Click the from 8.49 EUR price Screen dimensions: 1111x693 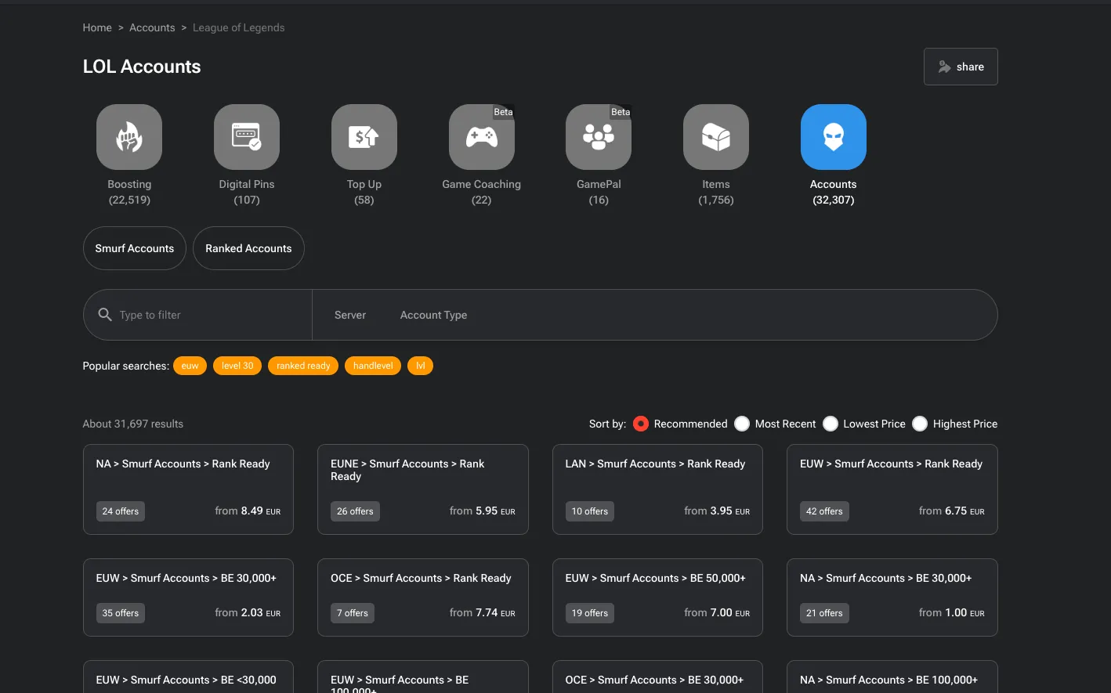pos(248,511)
